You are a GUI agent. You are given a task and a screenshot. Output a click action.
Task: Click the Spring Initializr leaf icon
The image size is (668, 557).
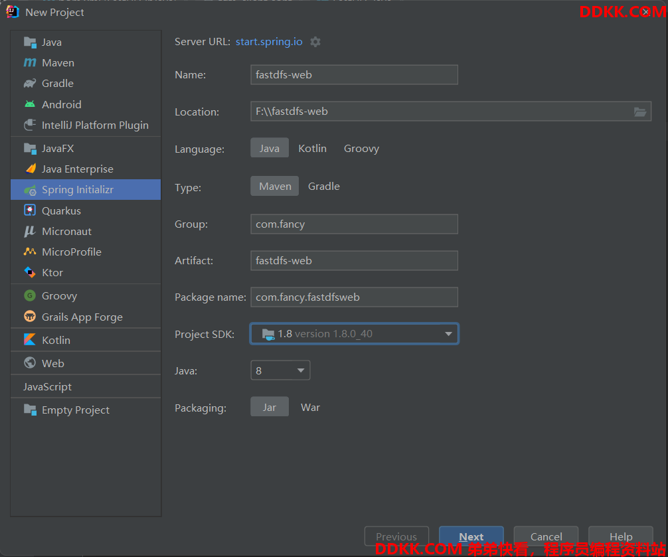[30, 190]
